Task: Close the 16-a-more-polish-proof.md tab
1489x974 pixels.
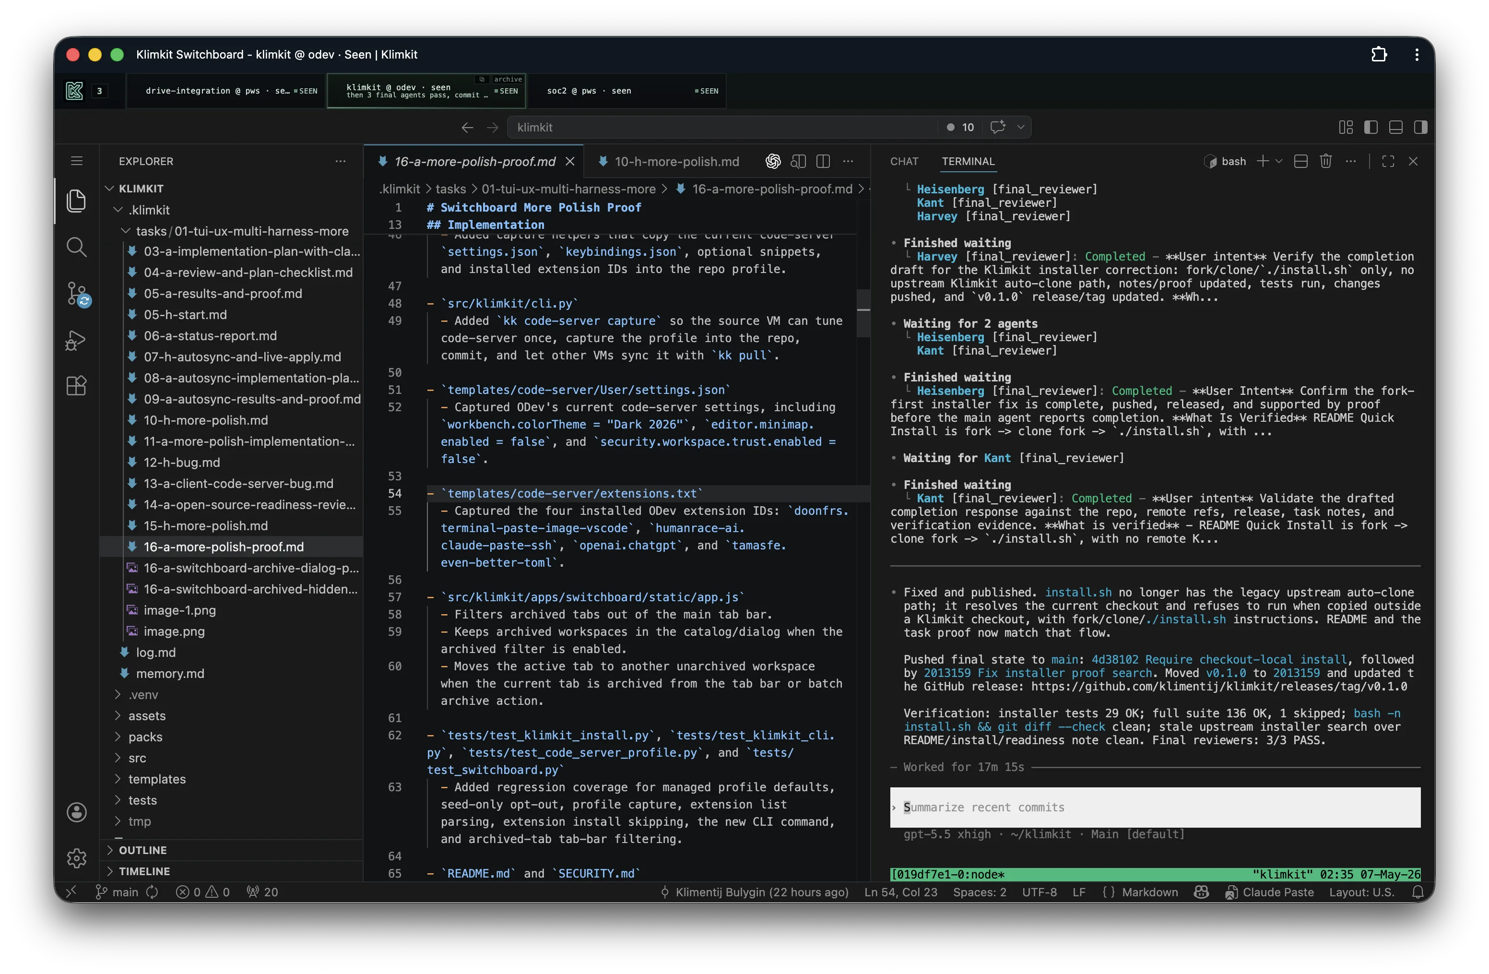Action: (570, 161)
